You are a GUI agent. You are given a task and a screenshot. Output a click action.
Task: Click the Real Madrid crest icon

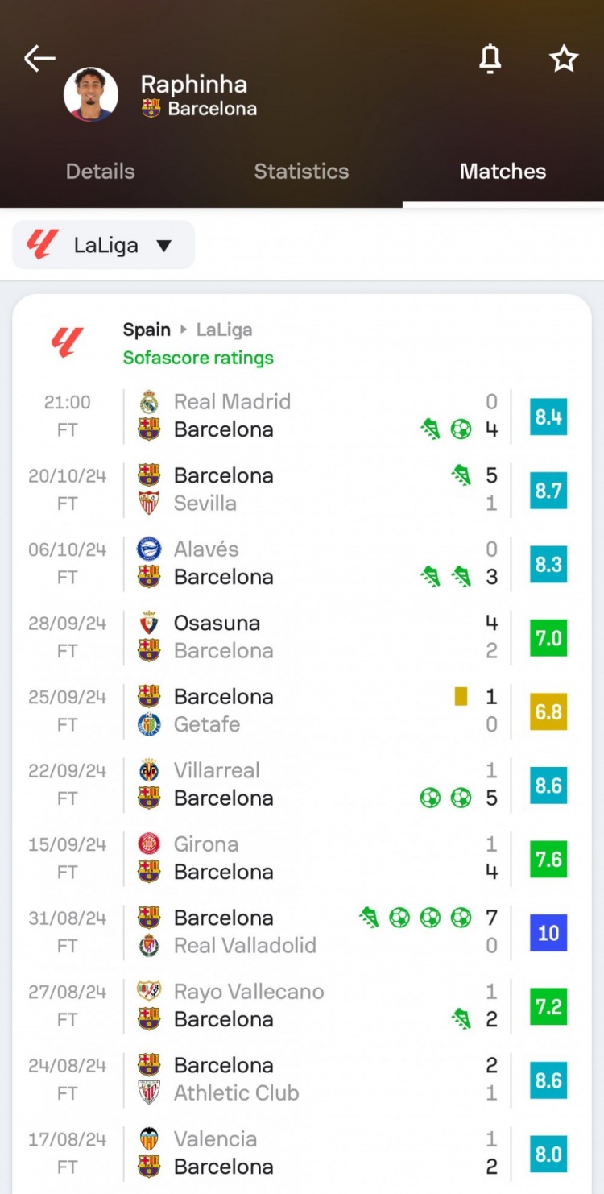[x=149, y=401]
